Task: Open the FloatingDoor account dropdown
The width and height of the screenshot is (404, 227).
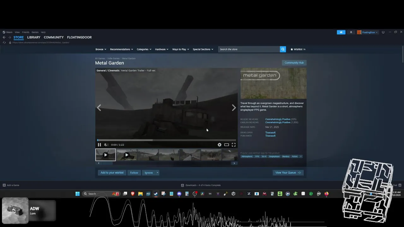Action: pos(367,32)
